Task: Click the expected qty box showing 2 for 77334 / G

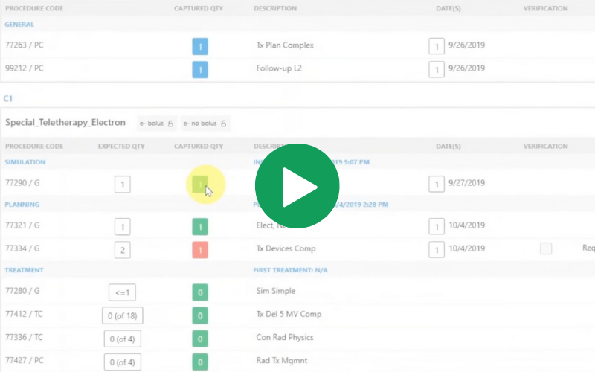Action: [x=123, y=249]
